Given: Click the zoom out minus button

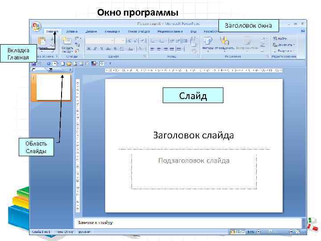Looking at the screenshot, I should tap(259, 232).
